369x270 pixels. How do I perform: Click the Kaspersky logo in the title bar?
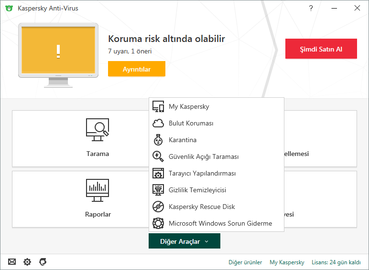point(9,8)
